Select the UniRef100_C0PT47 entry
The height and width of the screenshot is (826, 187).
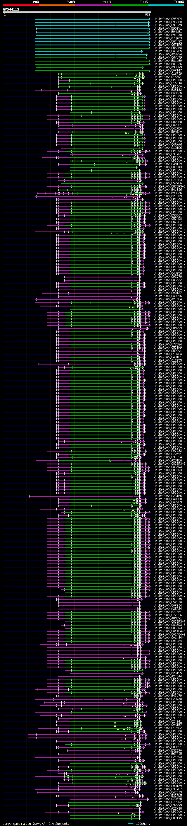(x=168, y=71)
